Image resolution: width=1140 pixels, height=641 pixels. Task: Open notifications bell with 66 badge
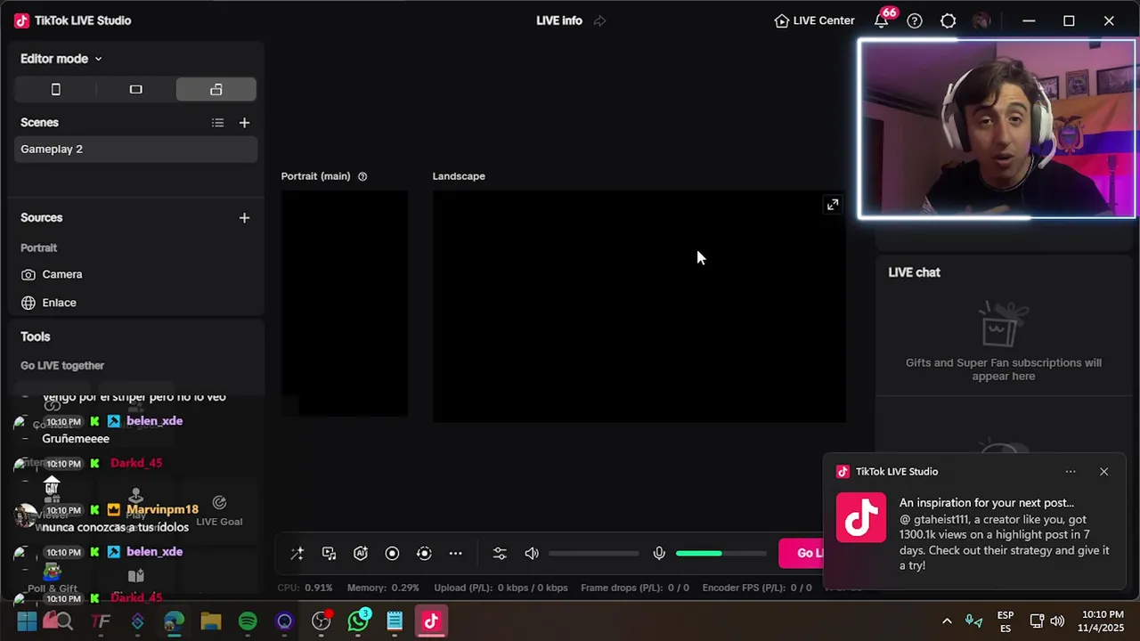point(882,20)
